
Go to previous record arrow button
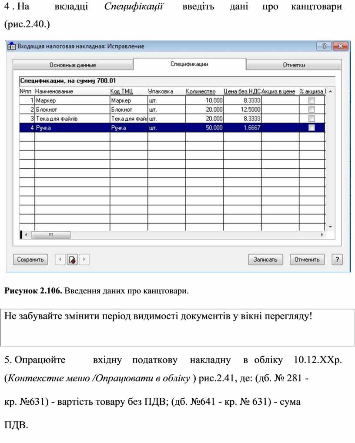click(x=60, y=259)
